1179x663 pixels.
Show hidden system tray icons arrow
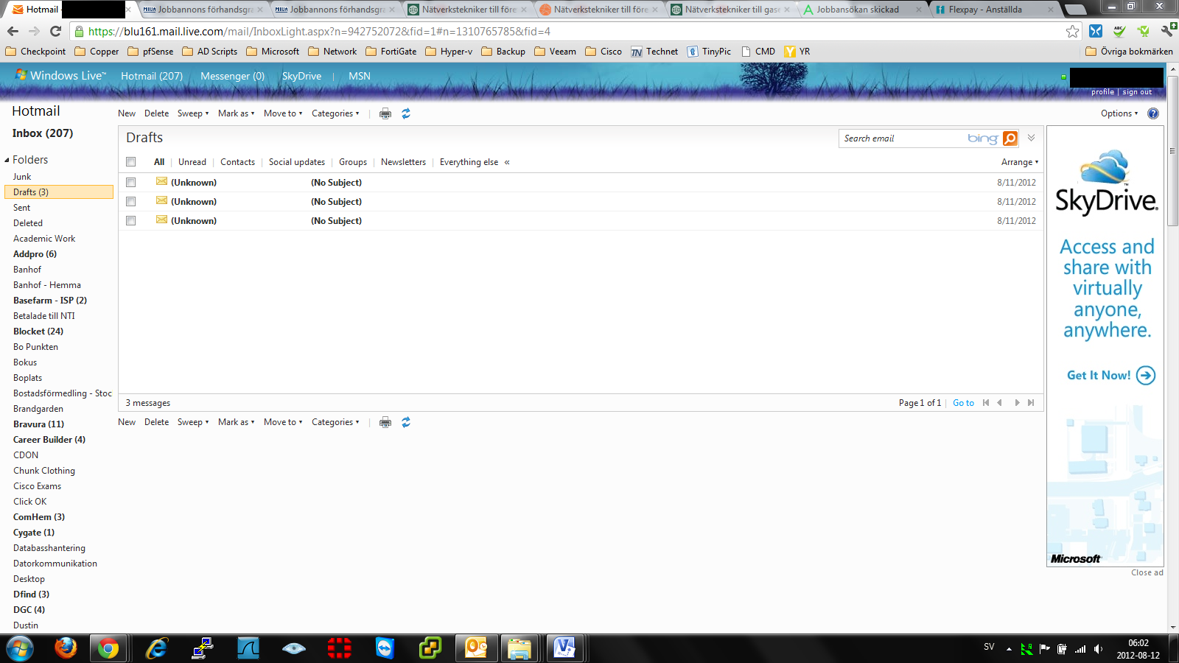[x=1009, y=649]
